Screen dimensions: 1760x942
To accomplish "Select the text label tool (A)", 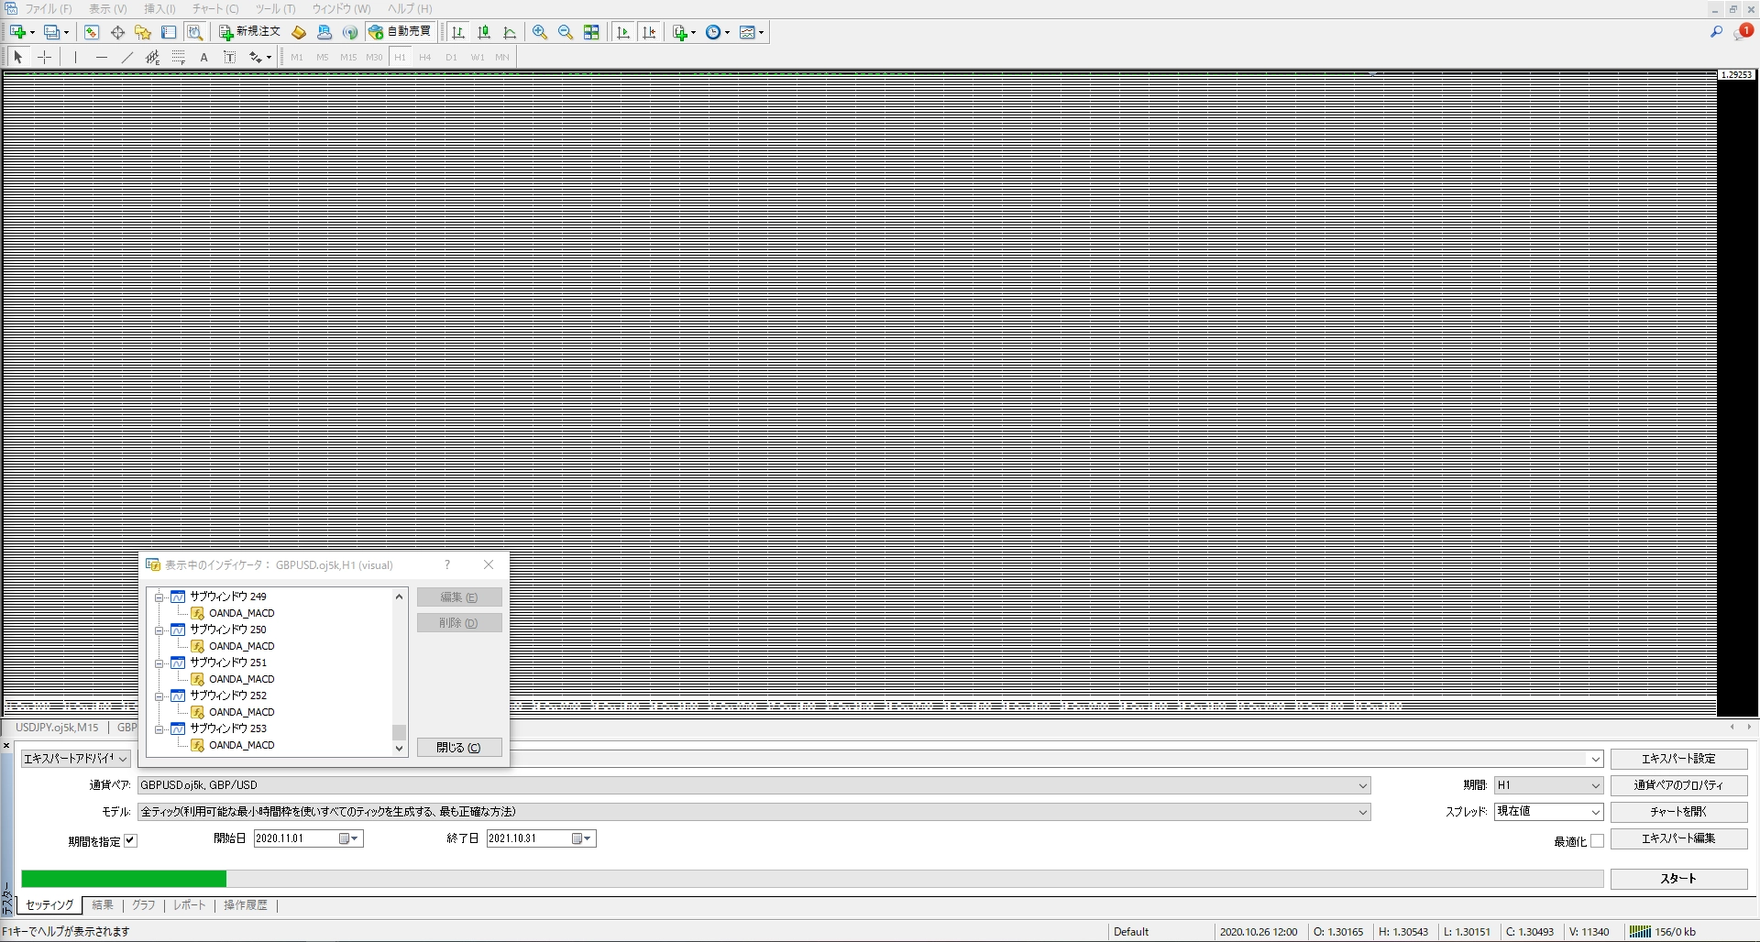I will [203, 57].
